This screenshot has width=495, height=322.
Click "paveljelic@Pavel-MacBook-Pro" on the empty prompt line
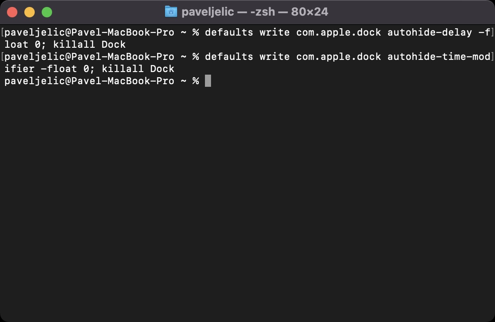pyautogui.click(x=89, y=81)
